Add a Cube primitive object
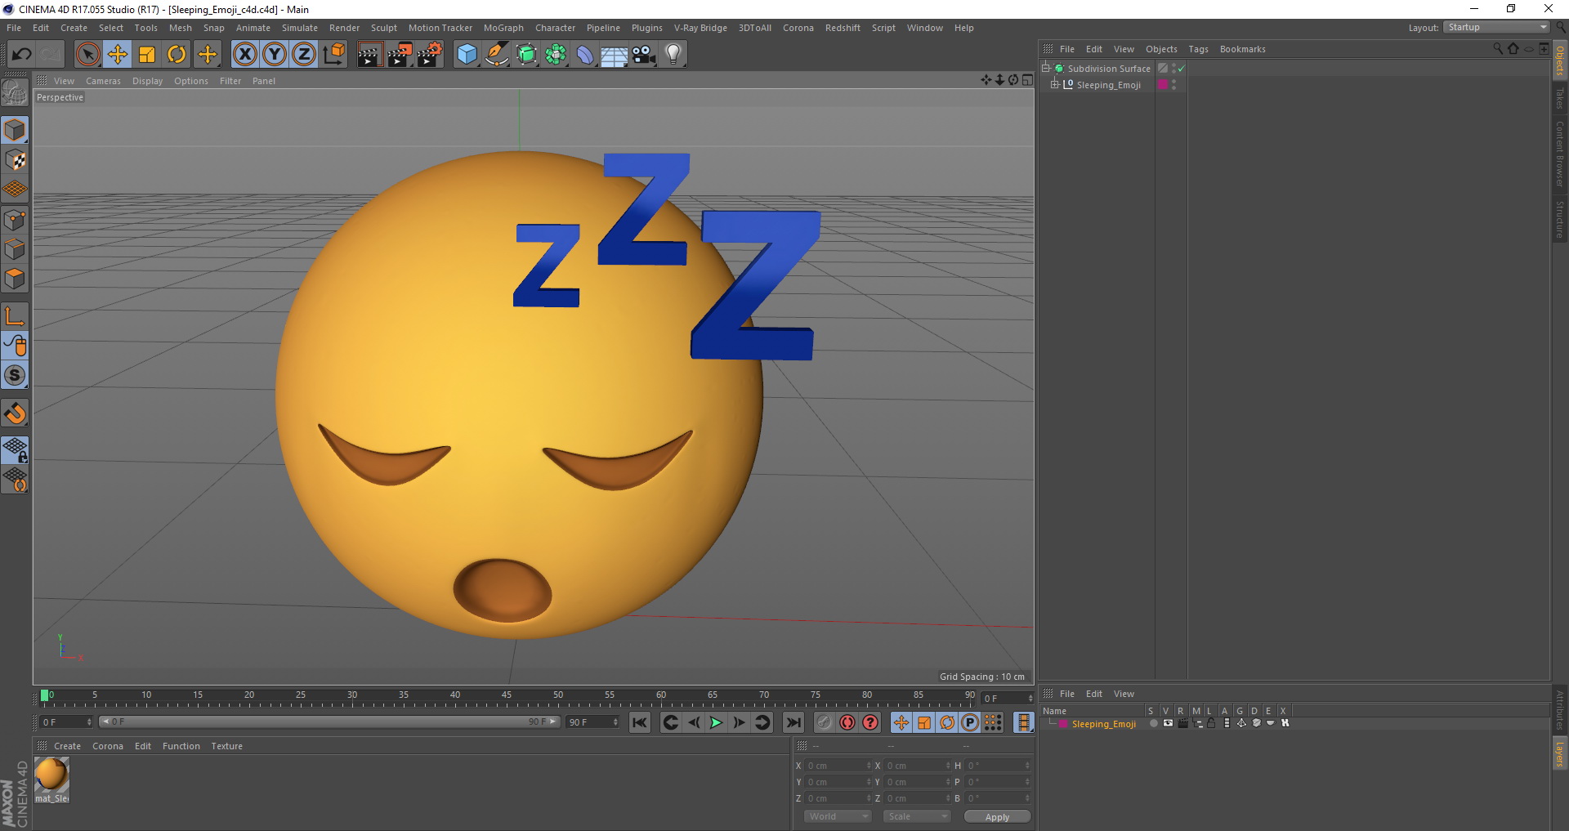Screen dimensions: 1569x831 pos(467,55)
